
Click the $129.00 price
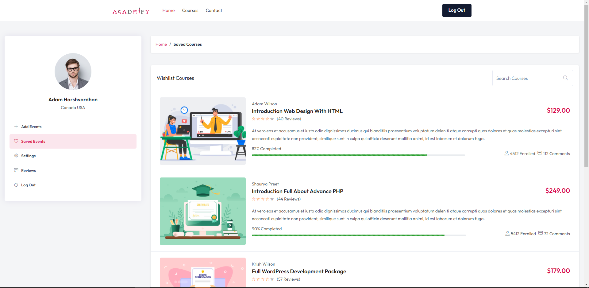(x=558, y=111)
